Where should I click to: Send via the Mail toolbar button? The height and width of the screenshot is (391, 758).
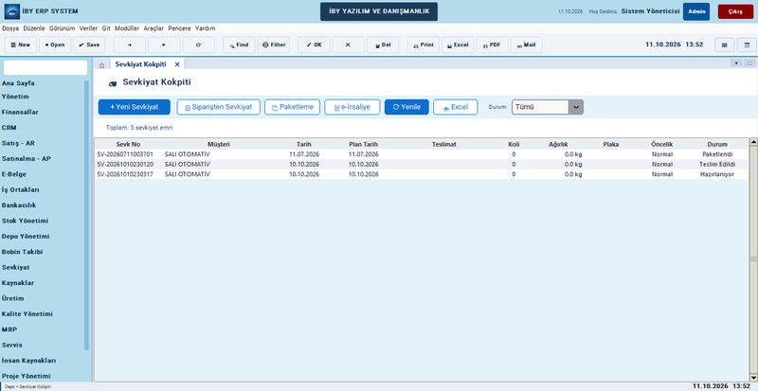pyautogui.click(x=527, y=44)
